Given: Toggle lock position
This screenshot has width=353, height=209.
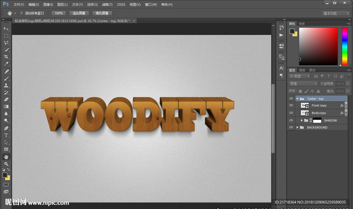Looking at the screenshot, I should coord(312,91).
